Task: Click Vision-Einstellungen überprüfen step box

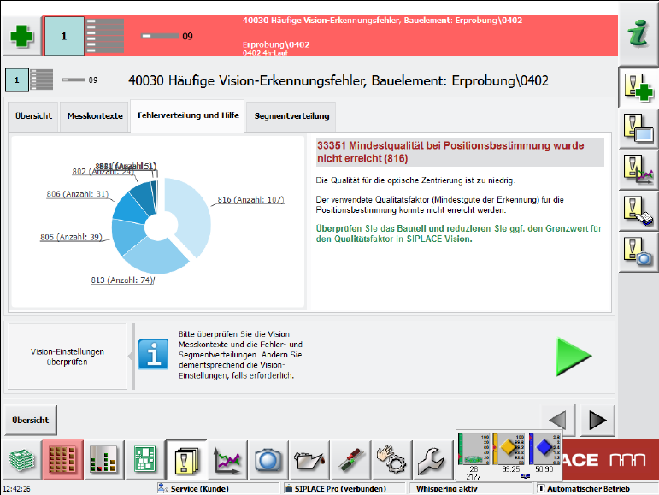Action: (68, 357)
